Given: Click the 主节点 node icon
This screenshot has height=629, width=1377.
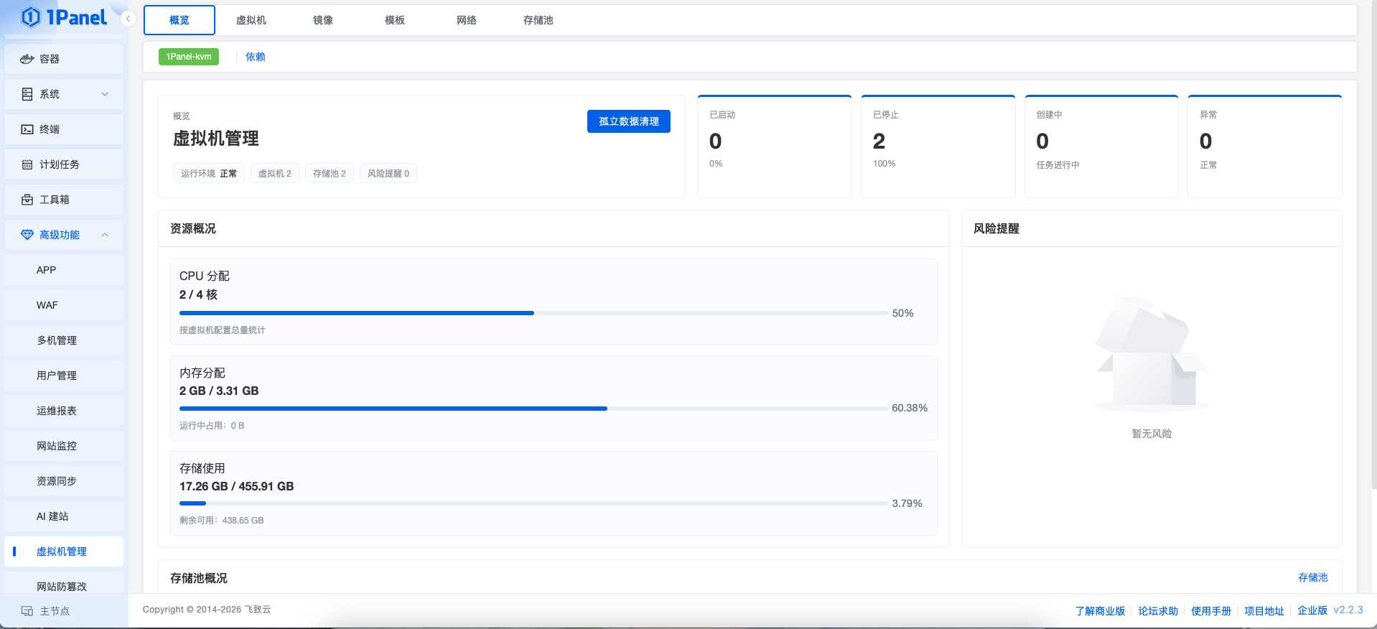Looking at the screenshot, I should click(27, 611).
